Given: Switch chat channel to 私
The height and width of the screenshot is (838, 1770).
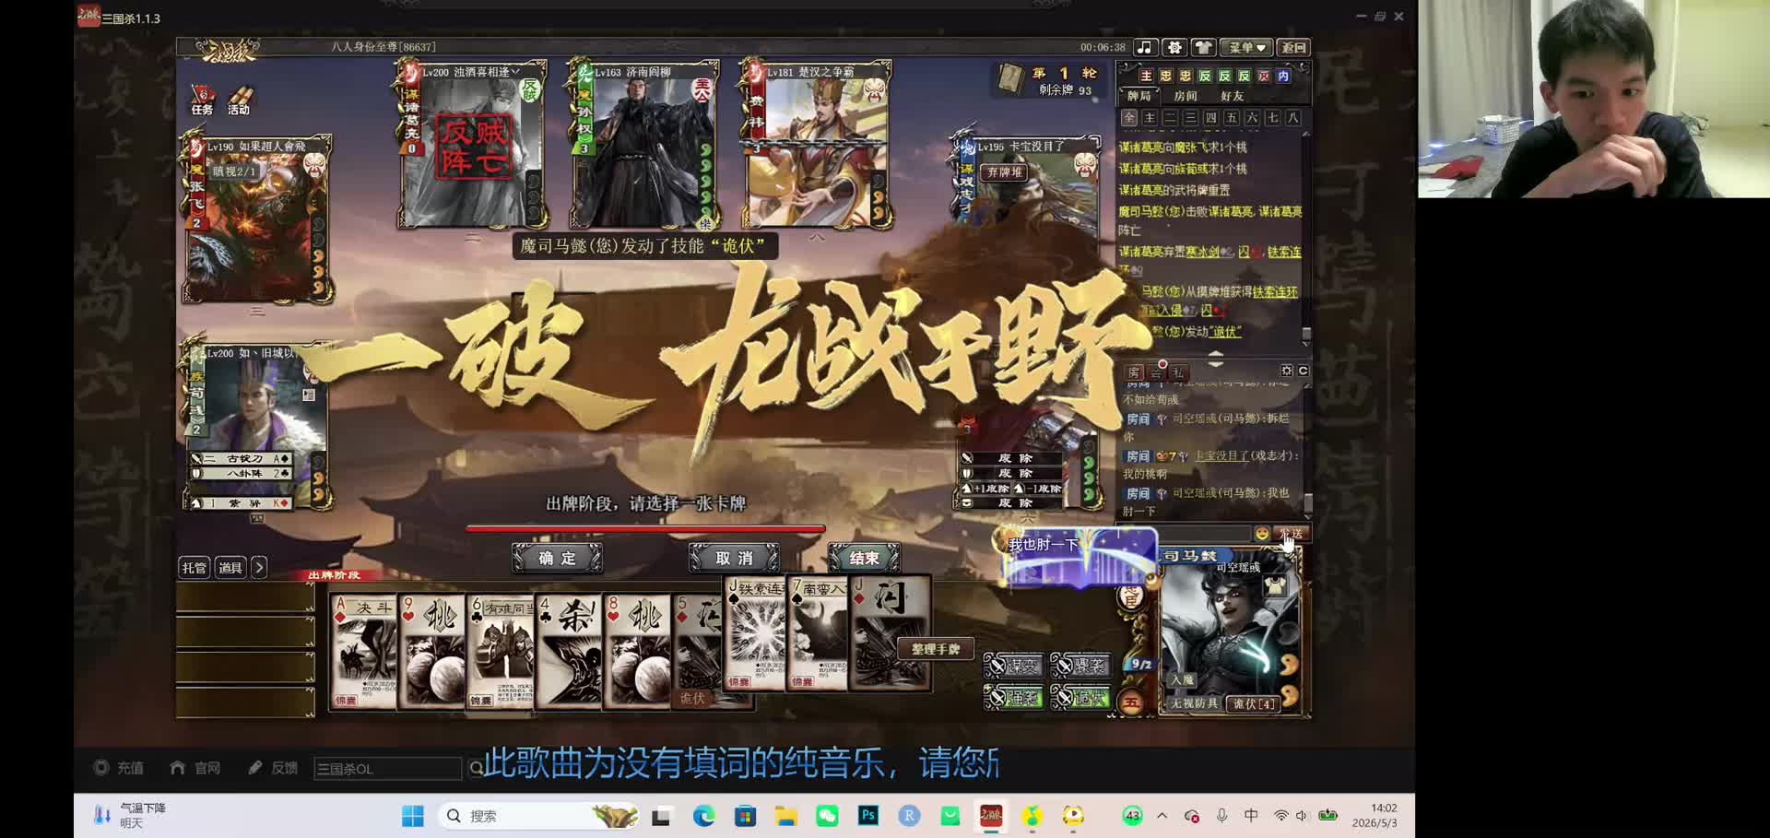Looking at the screenshot, I should click(x=1178, y=372).
